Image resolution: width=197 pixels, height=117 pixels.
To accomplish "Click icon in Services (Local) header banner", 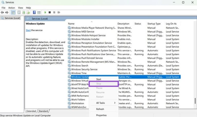I will (x=28, y=19).
